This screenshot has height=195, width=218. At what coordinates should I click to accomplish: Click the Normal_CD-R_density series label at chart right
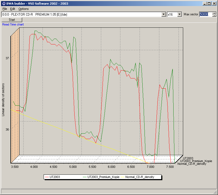192,164
